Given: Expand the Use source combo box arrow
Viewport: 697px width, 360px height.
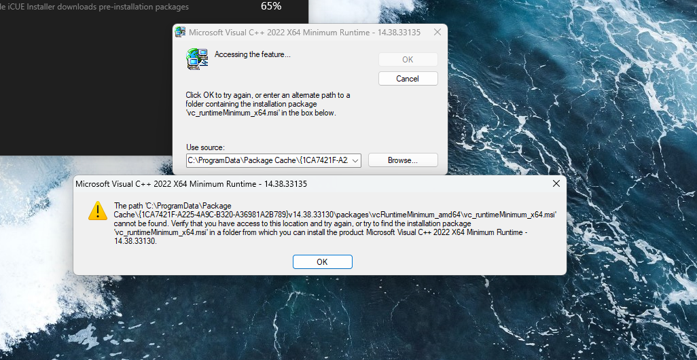Looking at the screenshot, I should [x=355, y=161].
